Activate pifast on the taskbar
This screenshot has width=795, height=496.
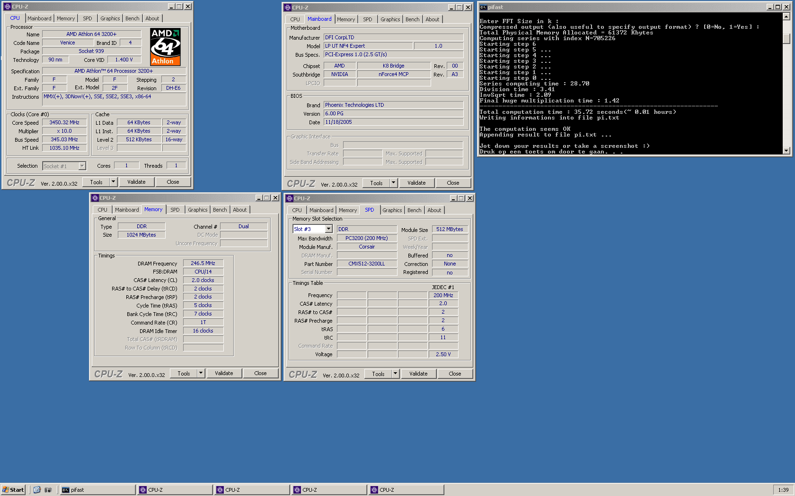98,490
